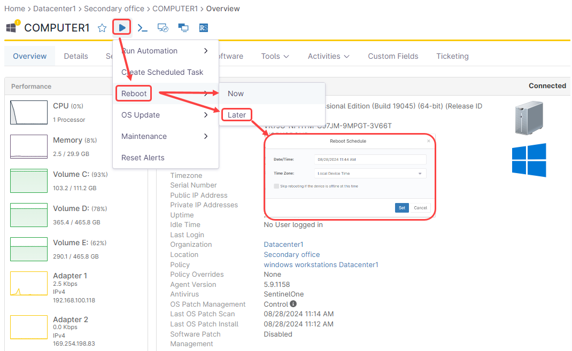Expand the Activities tab dropdown
Screen dimensions: 572x351
coord(328,56)
